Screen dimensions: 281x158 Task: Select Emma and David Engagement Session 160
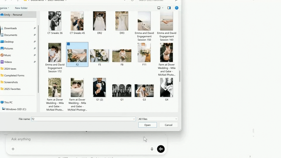(167, 21)
